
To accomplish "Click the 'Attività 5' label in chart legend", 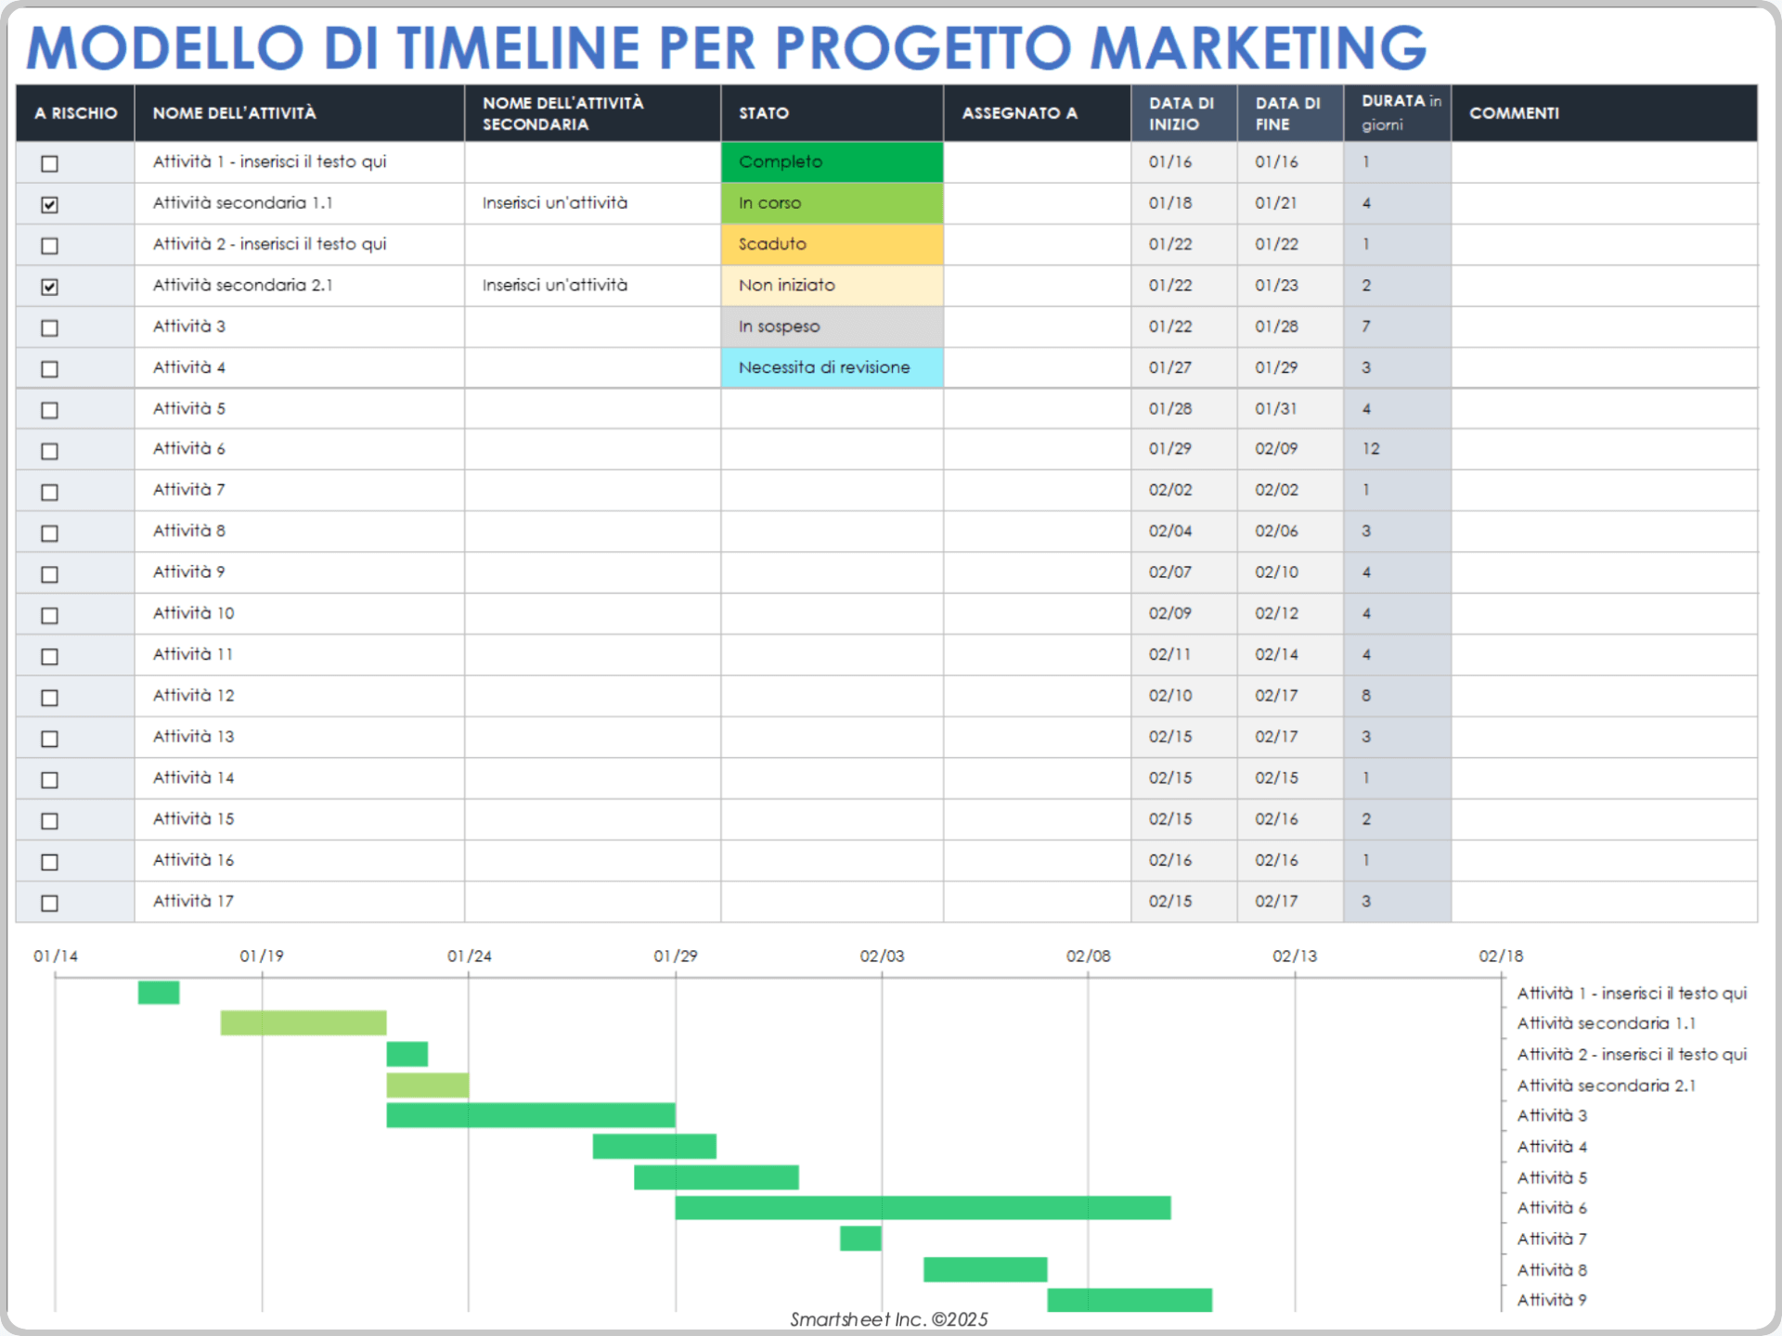I will [x=1552, y=1177].
